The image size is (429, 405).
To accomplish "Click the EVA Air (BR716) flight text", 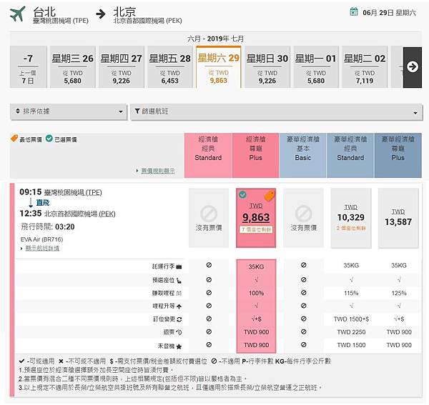I will (41, 239).
